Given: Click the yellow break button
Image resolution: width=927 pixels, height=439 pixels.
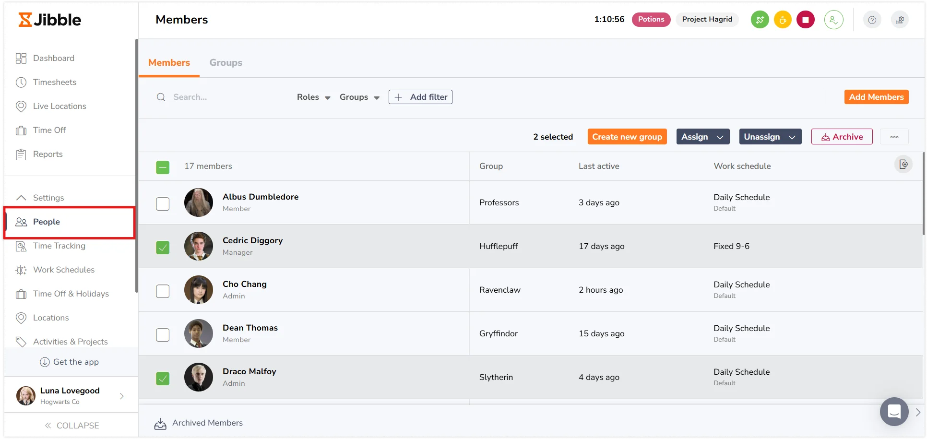Looking at the screenshot, I should pyautogui.click(x=783, y=20).
